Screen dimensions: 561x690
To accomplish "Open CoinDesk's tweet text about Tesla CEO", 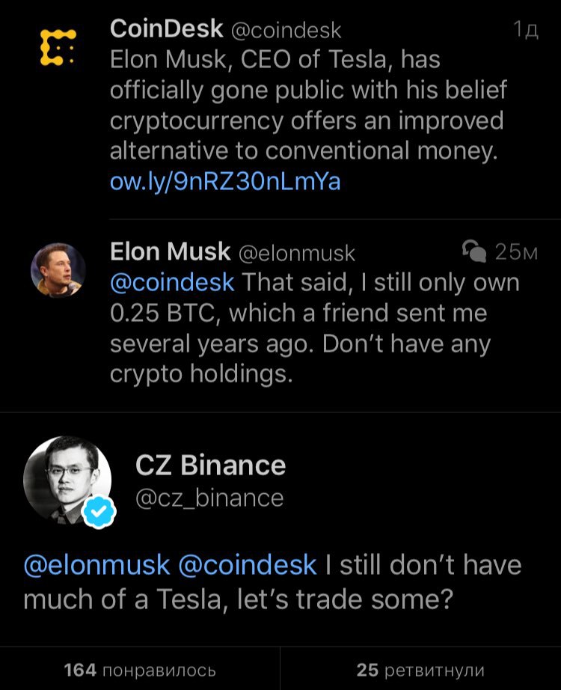I will 308,105.
